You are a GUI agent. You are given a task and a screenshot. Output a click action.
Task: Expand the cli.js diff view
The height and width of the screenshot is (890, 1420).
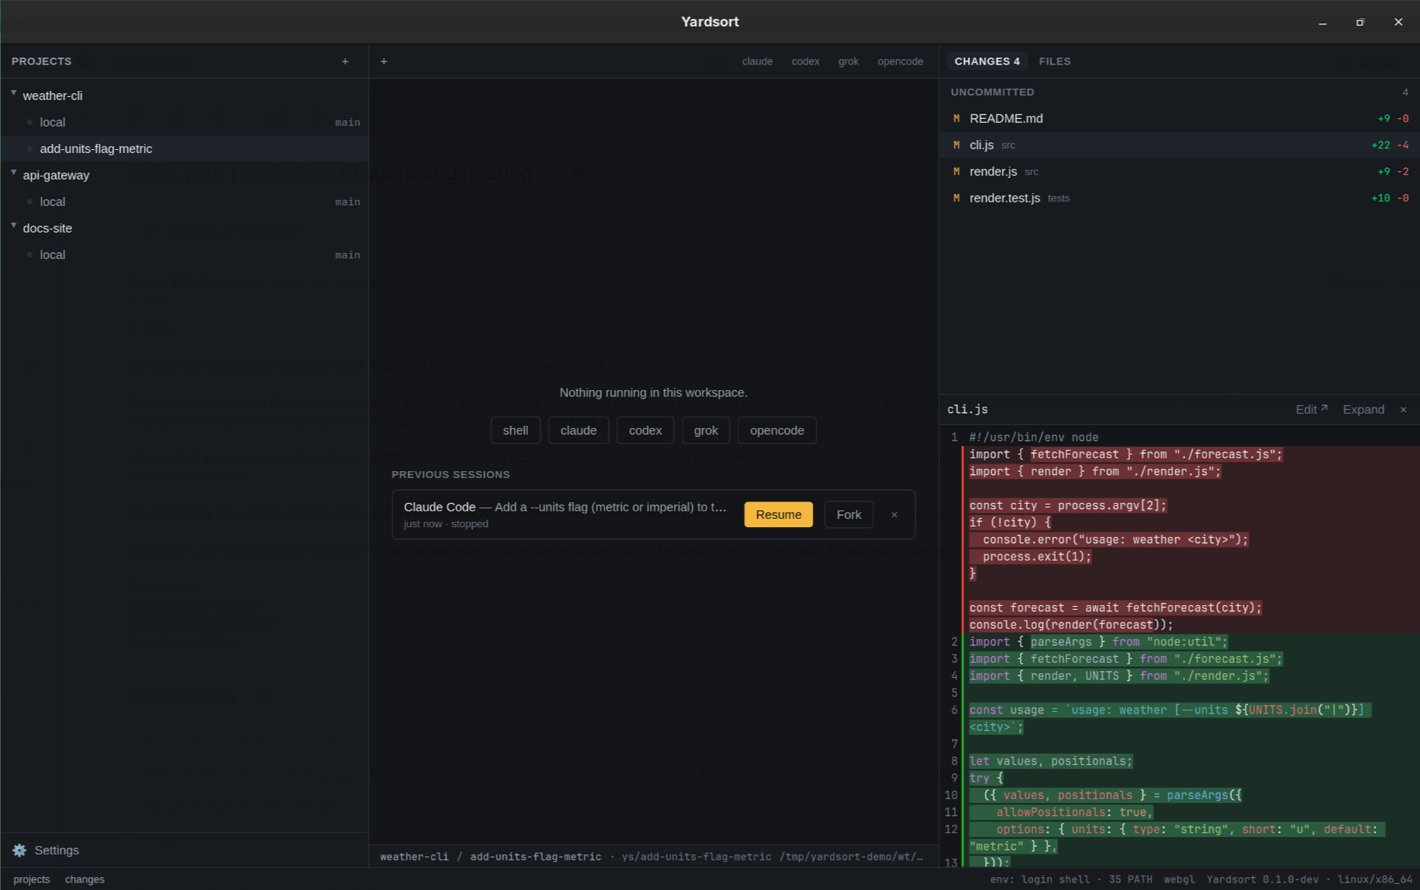1363,410
